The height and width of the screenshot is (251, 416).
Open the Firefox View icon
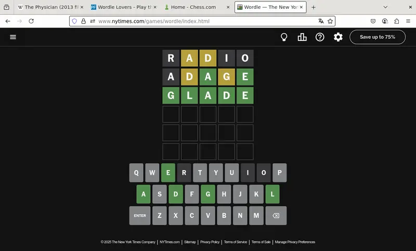coord(6,7)
